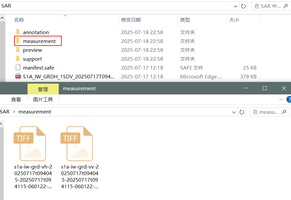Expand the ribbon chevron in measurement window
Screen dimensions: 291x200
(281, 99)
